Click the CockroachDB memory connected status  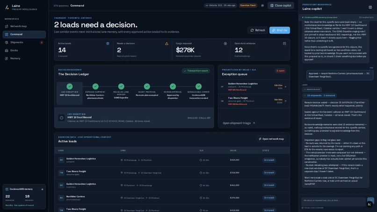coord(320,18)
